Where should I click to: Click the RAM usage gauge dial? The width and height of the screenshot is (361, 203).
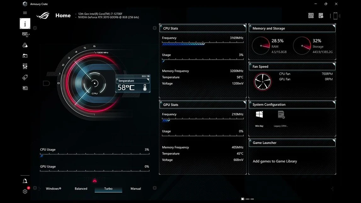pyautogui.click(x=261, y=46)
